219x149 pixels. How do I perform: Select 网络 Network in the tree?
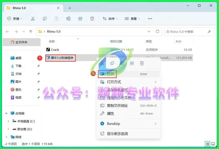(x=16, y=137)
